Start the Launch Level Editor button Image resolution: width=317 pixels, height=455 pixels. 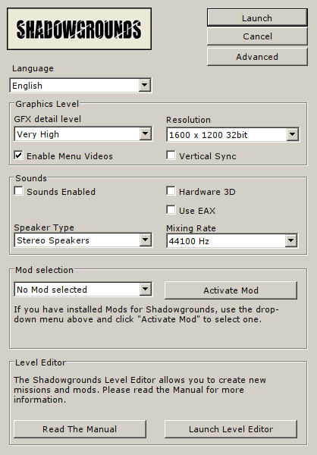(x=231, y=429)
